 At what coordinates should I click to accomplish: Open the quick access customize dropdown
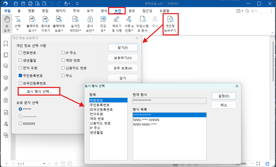pyautogui.click(x=77, y=4)
